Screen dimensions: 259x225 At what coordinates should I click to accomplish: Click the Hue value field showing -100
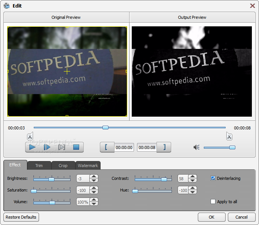pyautogui.click(x=183, y=190)
